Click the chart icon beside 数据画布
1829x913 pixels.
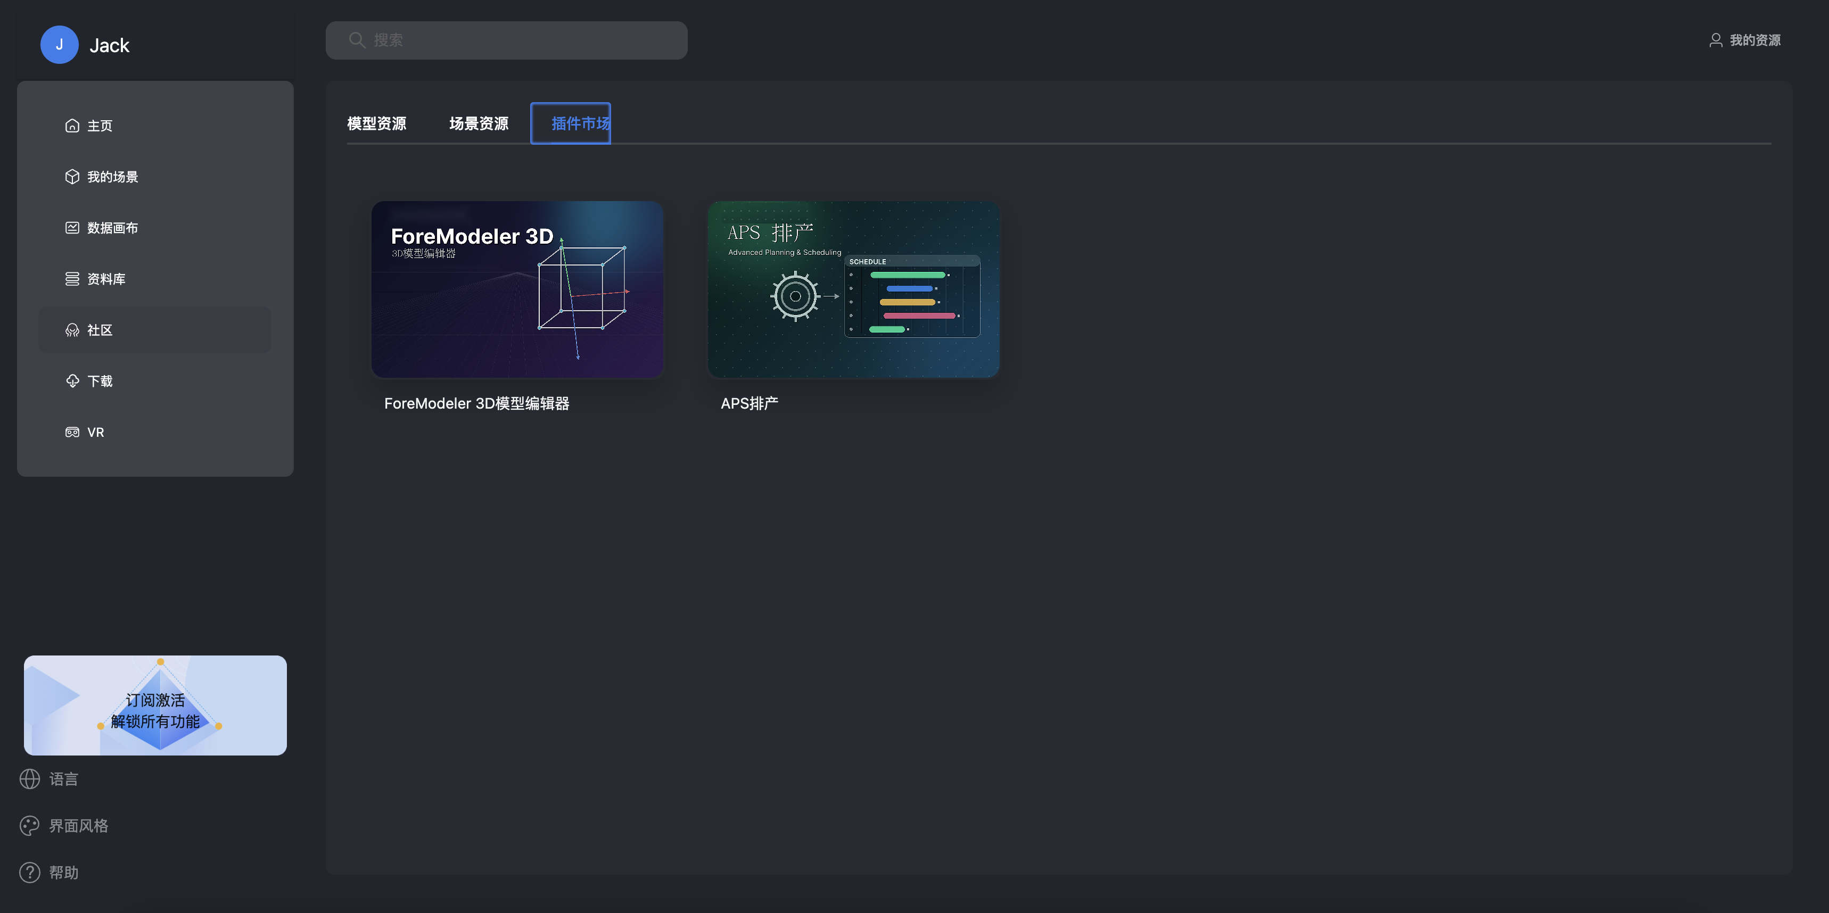[x=72, y=228]
